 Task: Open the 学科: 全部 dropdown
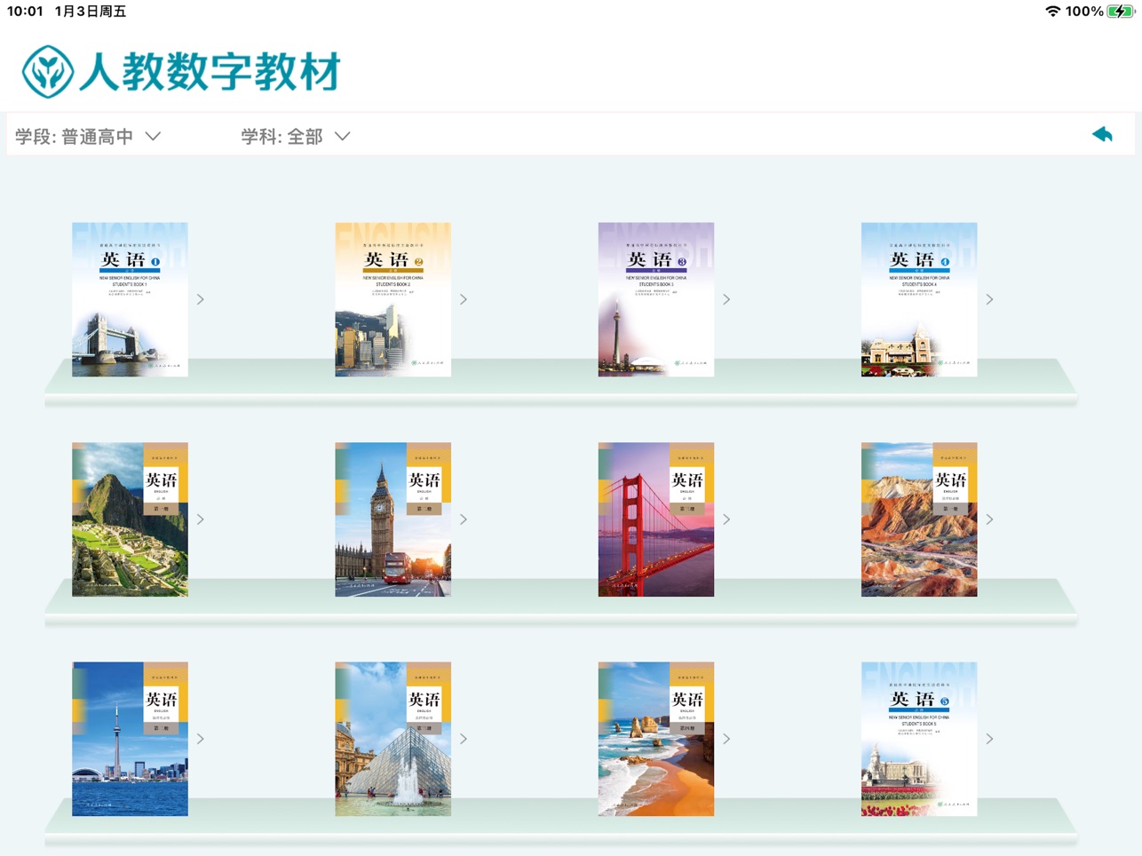pyautogui.click(x=296, y=137)
